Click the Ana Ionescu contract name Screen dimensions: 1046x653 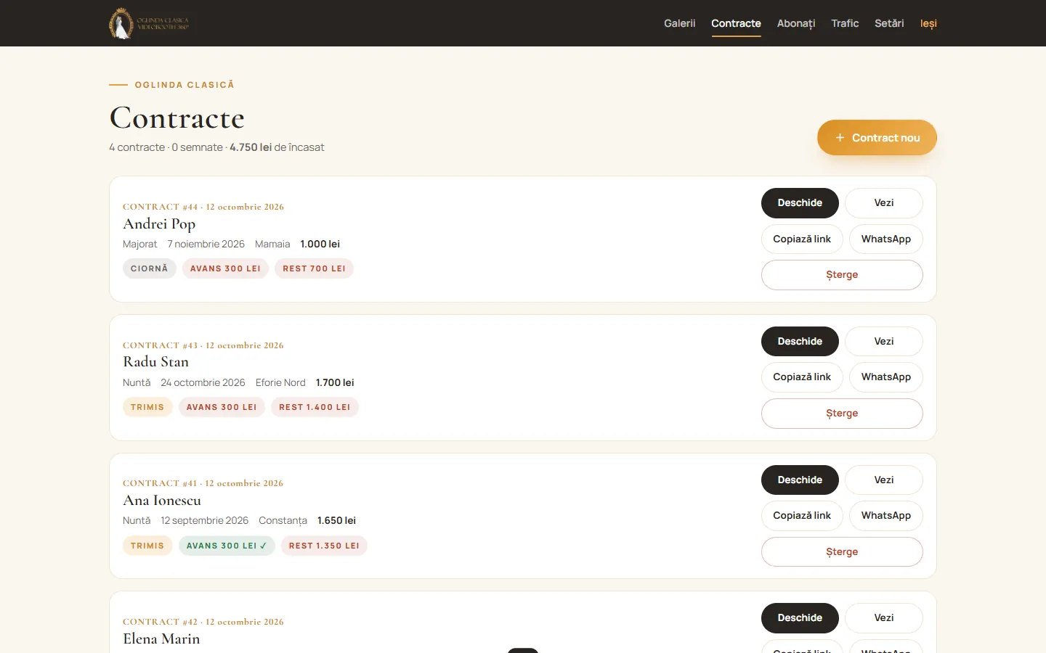(162, 501)
